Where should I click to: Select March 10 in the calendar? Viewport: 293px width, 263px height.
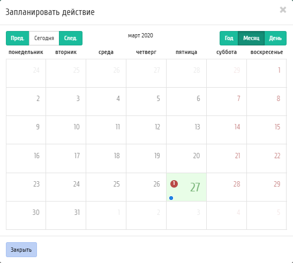coord(66,130)
